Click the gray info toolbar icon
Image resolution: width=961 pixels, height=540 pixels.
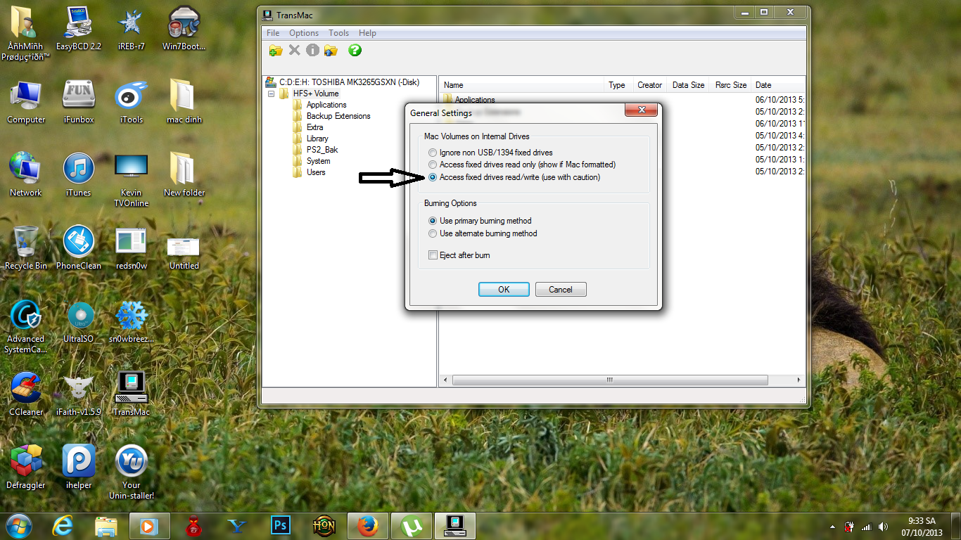click(x=312, y=50)
